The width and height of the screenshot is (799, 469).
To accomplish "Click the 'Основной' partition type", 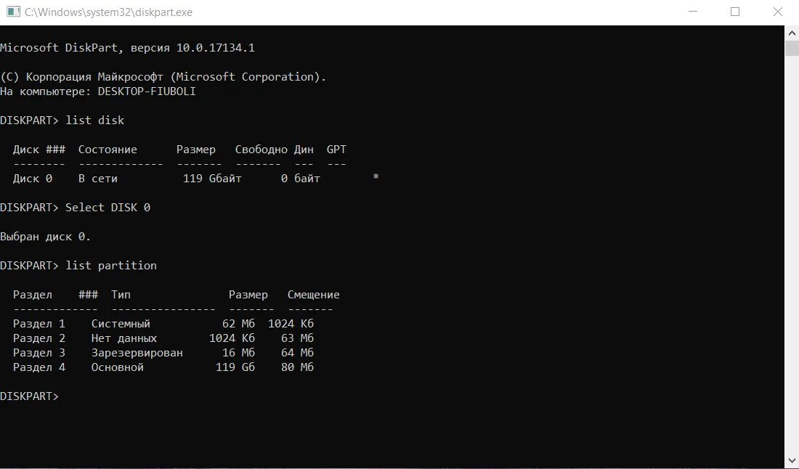I will click(x=118, y=367).
